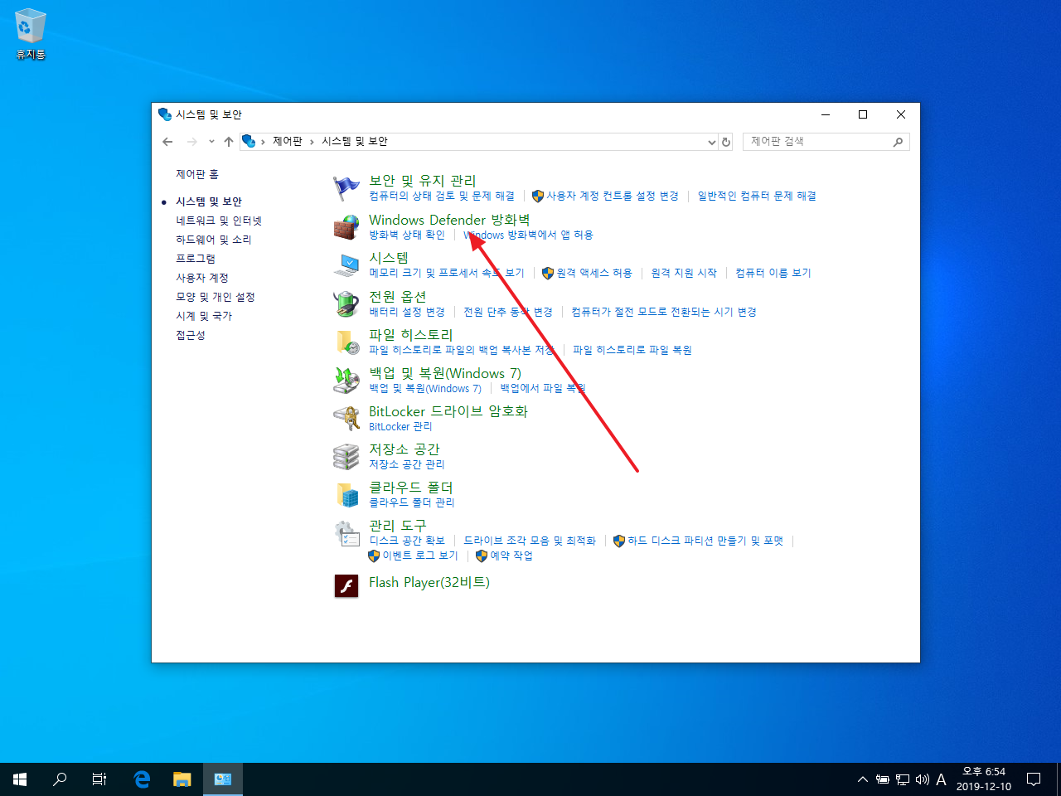
Task: Open Windows Defender 방화벽 brick wall icon
Action: tap(346, 226)
